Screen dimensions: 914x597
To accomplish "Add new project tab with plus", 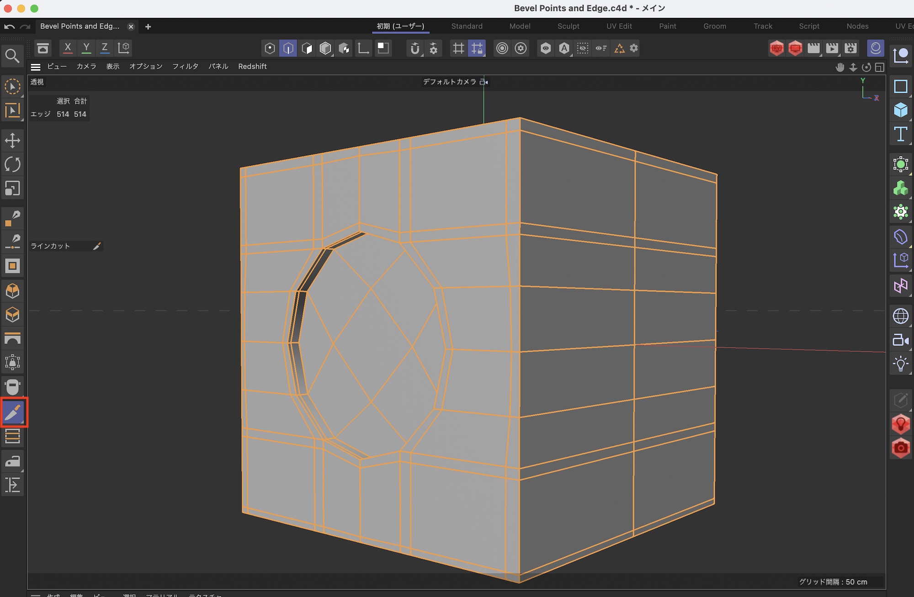I will click(x=148, y=26).
